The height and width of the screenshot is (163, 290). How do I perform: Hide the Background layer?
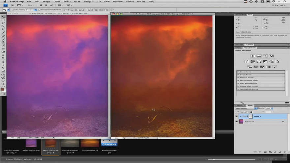click(x=236, y=122)
